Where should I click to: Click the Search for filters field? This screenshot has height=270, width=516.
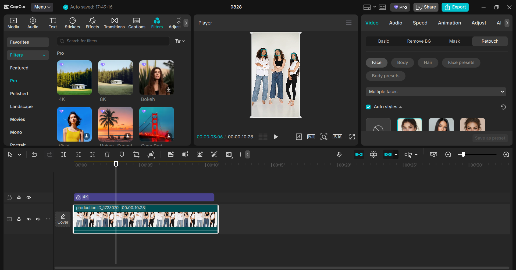click(113, 41)
